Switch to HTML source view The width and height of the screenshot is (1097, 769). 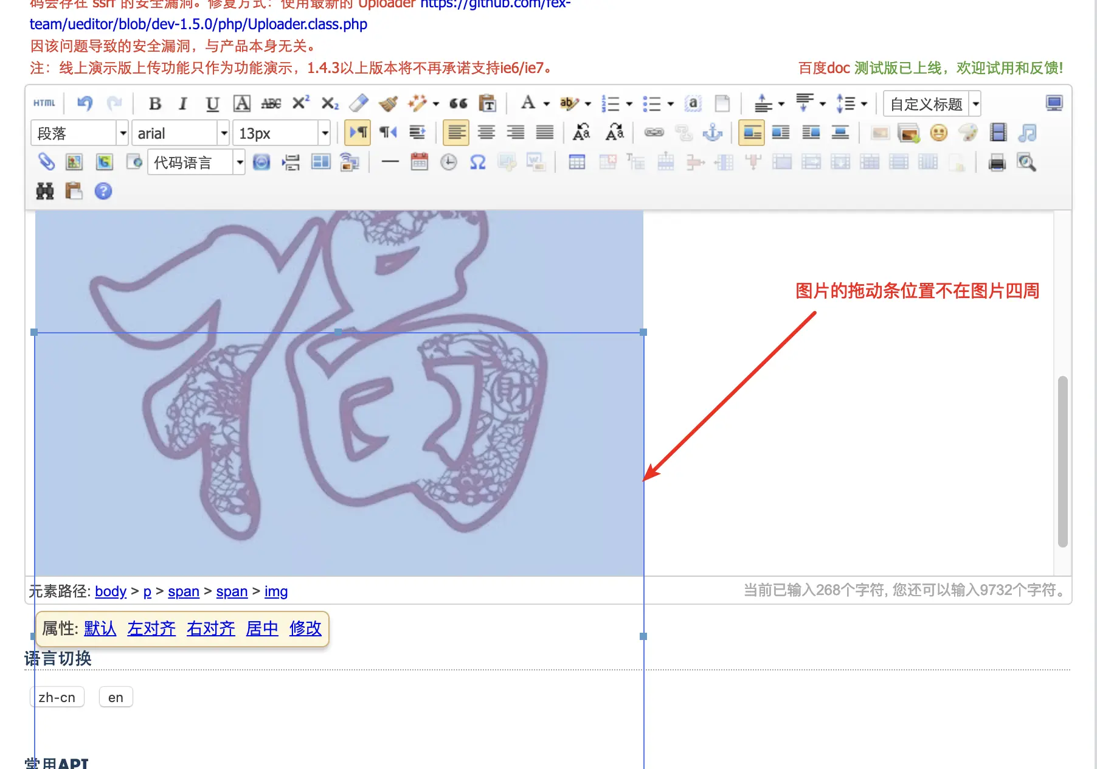(x=44, y=103)
